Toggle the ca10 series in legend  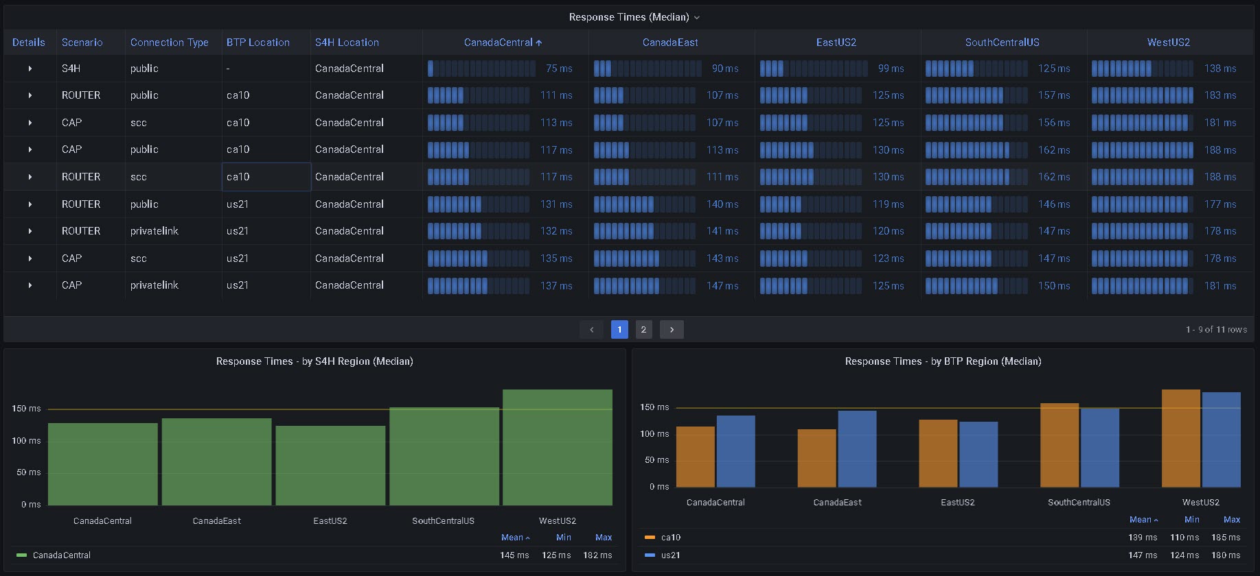pos(671,538)
